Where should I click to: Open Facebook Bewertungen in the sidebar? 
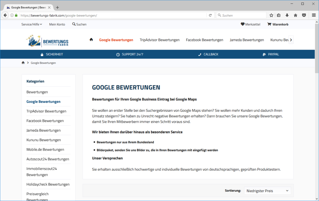point(45,121)
